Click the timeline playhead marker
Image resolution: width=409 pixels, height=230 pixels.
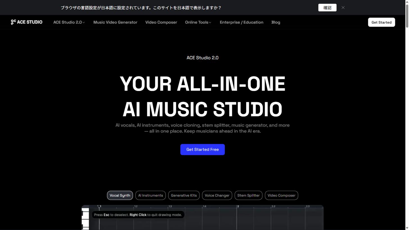click(99, 207)
